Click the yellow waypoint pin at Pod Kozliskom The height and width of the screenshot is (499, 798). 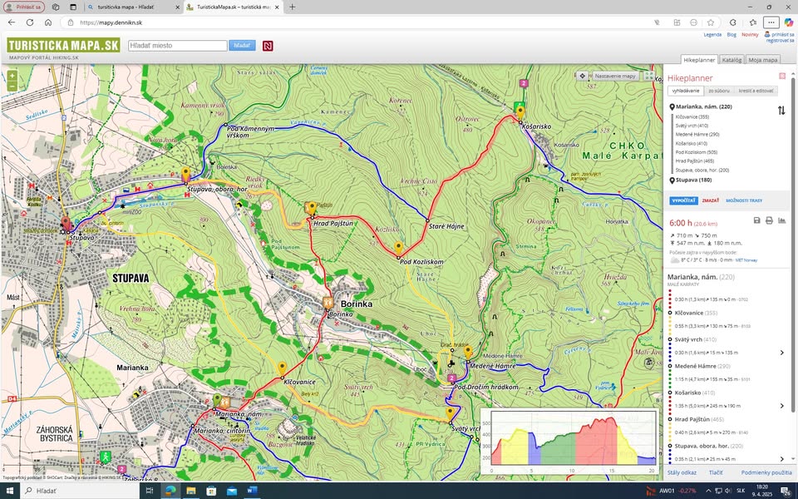coord(398,248)
